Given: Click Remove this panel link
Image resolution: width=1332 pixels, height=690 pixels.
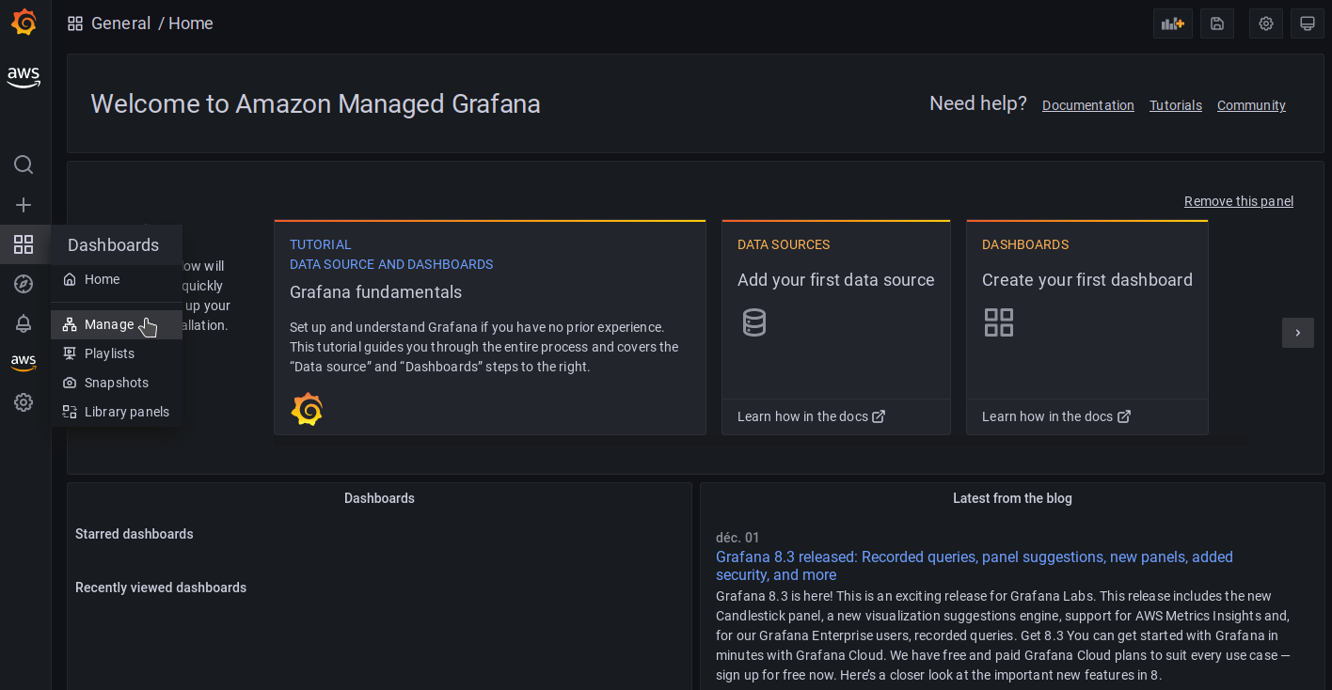Looking at the screenshot, I should pyautogui.click(x=1239, y=201).
